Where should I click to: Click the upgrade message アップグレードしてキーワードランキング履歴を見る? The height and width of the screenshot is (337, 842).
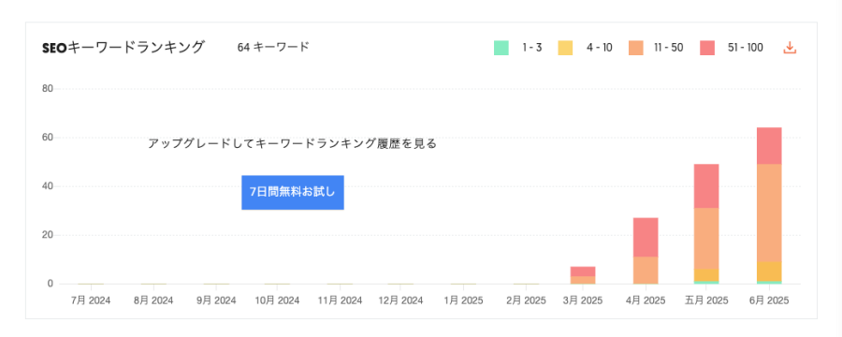[292, 144]
